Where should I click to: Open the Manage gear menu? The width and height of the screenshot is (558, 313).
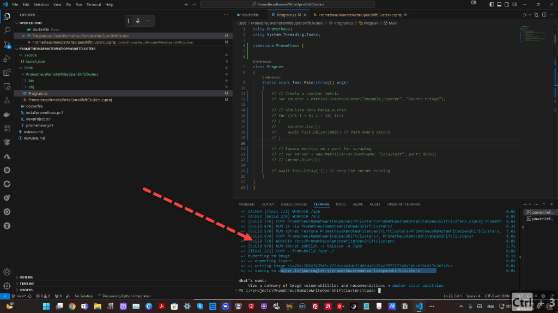(x=7, y=286)
